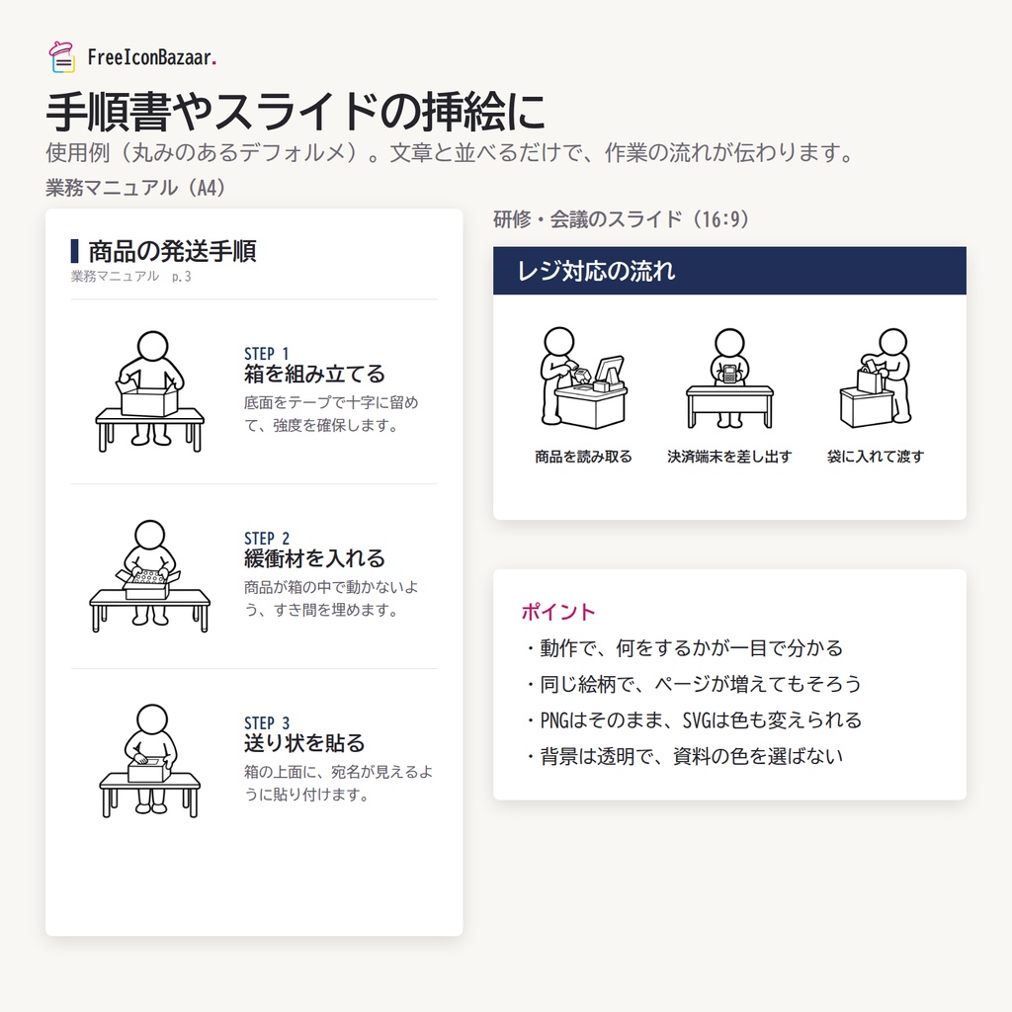This screenshot has height=1012, width=1012.
Task: Click the description 商品が箱の中で動かないよう
Action: pos(331,598)
